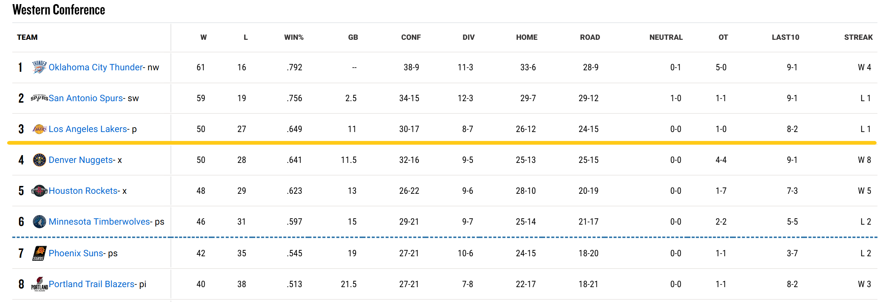Screen dimensions: 889x302
Task: Sort standings by the WIN% column header
Action: [294, 37]
